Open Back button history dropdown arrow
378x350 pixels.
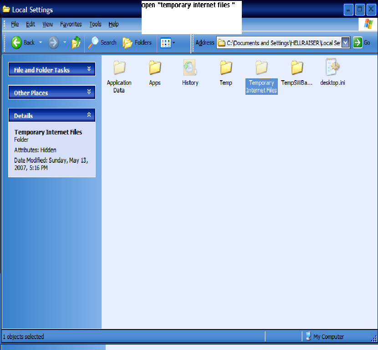(x=41, y=42)
